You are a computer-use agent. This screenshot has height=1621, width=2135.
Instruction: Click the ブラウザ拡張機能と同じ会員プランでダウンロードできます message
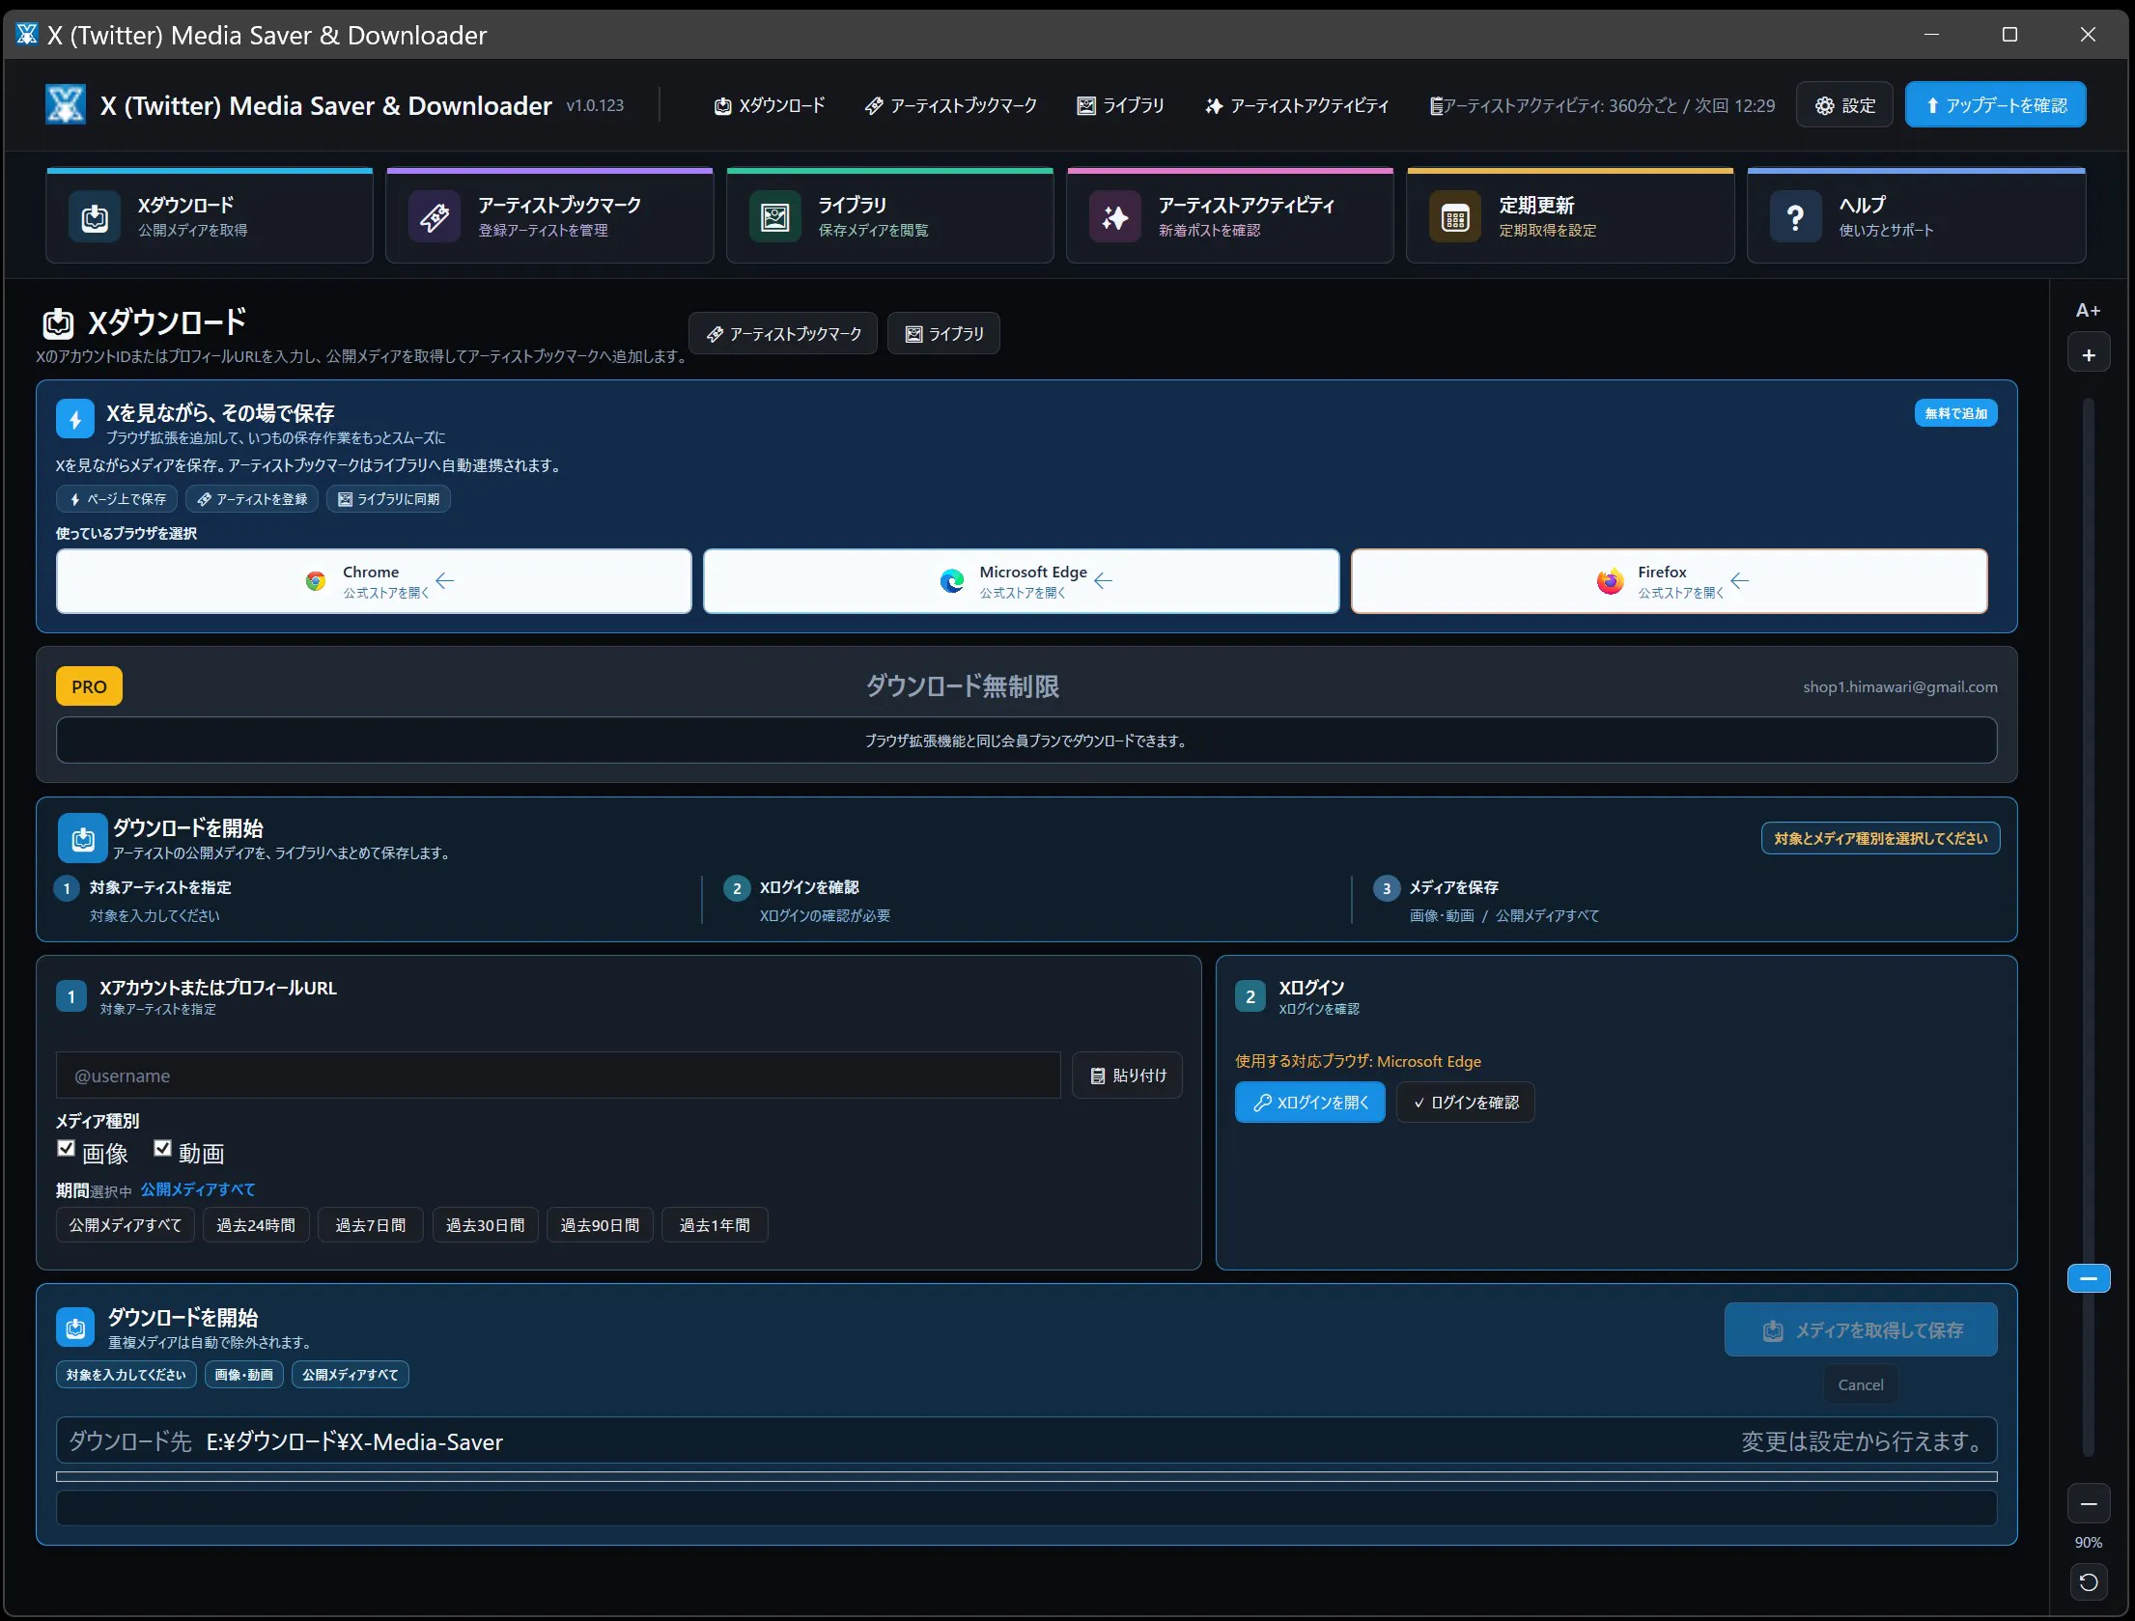click(1026, 741)
